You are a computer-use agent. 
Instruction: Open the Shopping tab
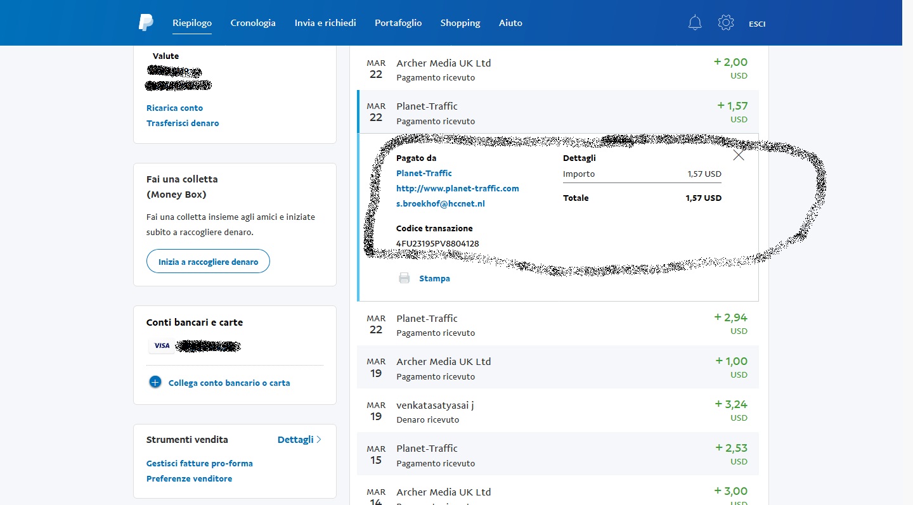(460, 23)
